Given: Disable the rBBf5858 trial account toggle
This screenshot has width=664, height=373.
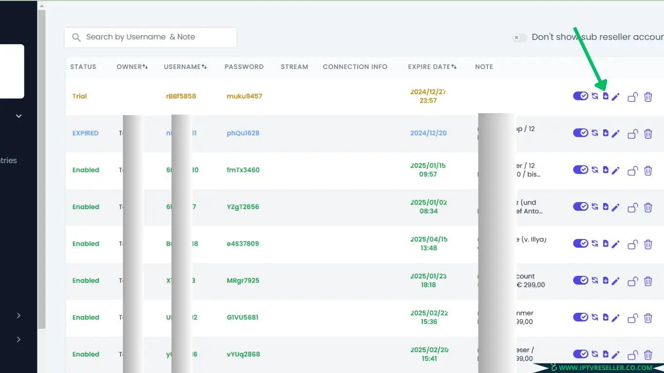Looking at the screenshot, I should click(580, 96).
